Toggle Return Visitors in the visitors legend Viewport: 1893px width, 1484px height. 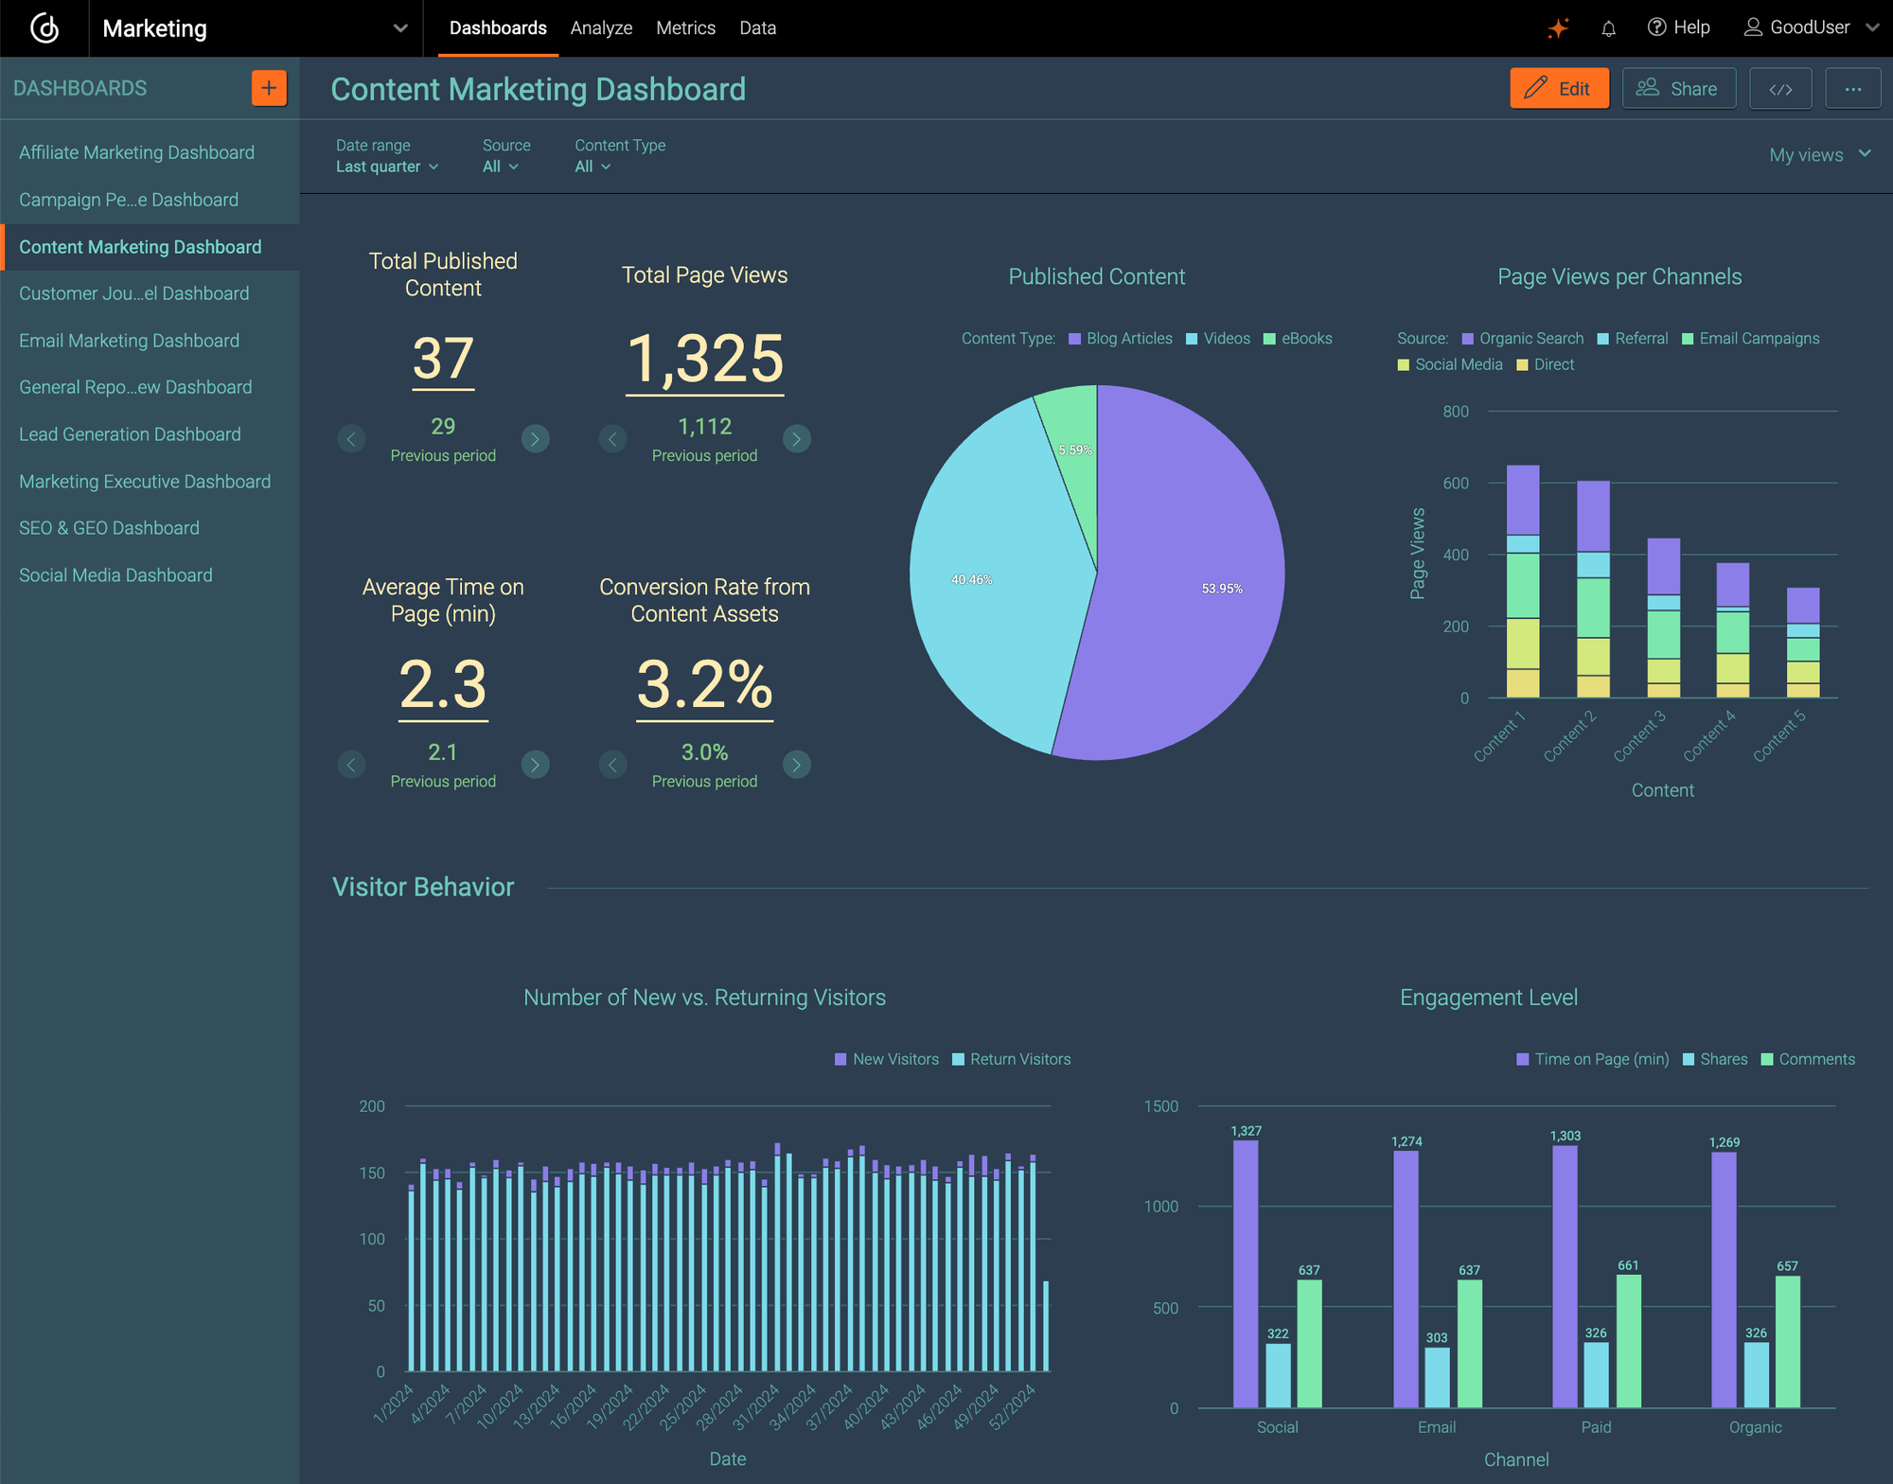click(1011, 1059)
